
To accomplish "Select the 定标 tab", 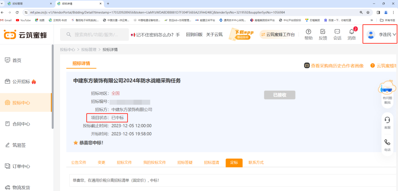I will click(234, 163).
